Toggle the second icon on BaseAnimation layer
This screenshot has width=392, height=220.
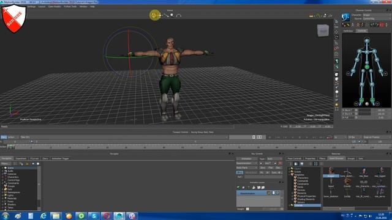[273, 193]
